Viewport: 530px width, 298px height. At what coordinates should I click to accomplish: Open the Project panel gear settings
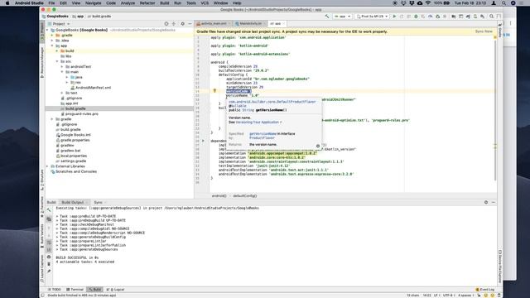(182, 24)
